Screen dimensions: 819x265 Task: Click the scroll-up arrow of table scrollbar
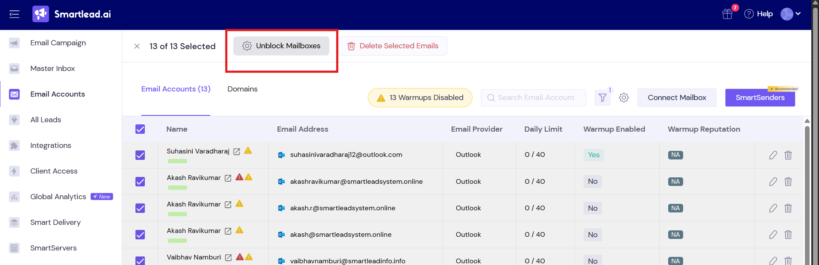[x=807, y=121]
